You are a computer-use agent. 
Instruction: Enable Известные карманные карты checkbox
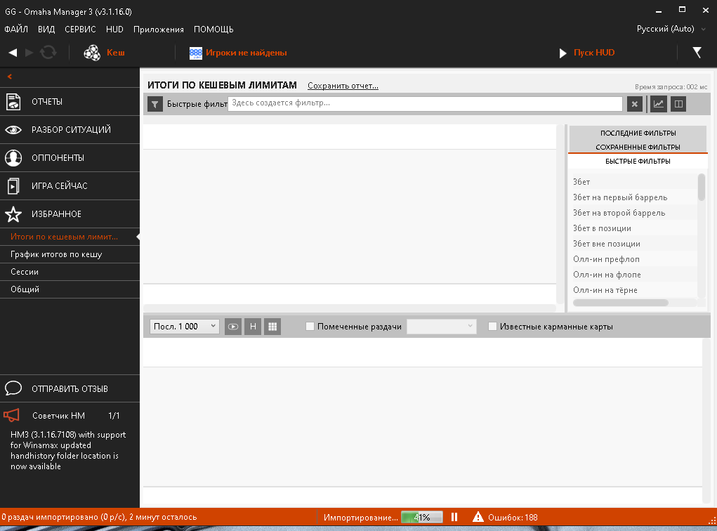pyautogui.click(x=492, y=327)
